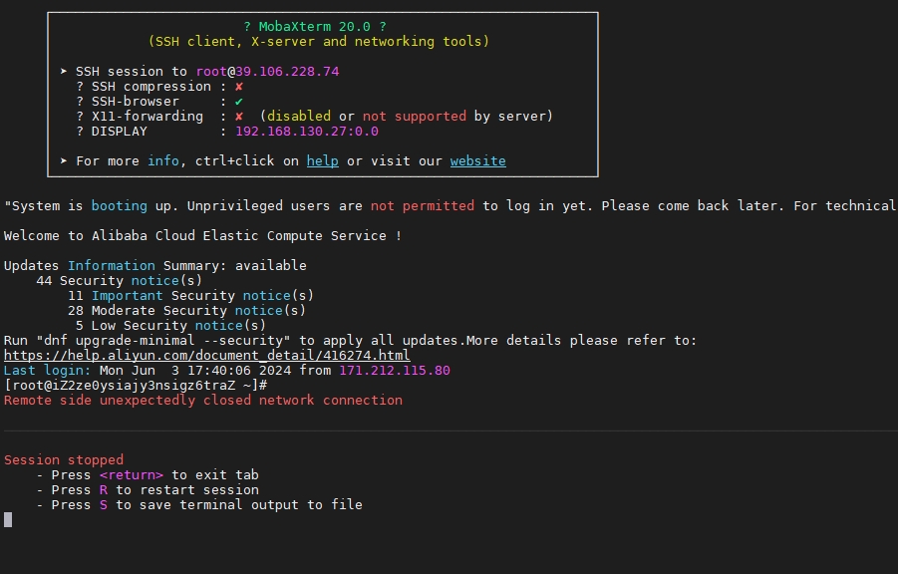Screen dimensions: 898x574
Task: Visit the underlined website link
Action: (x=477, y=161)
